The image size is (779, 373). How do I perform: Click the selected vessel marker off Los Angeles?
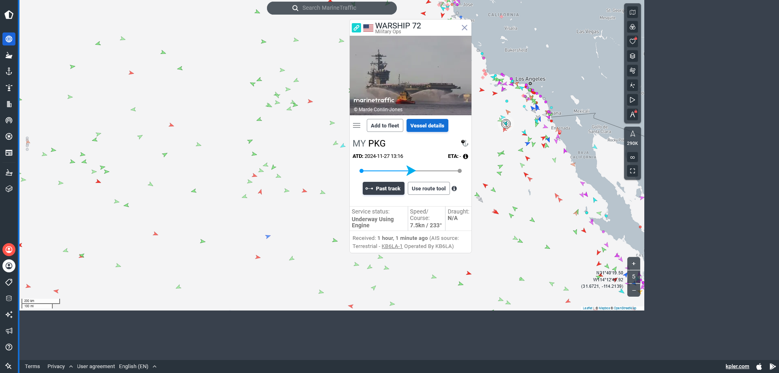click(x=506, y=124)
